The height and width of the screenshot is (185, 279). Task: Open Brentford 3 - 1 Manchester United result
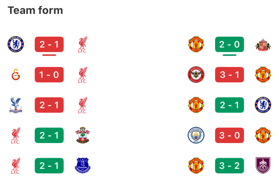tap(229, 74)
